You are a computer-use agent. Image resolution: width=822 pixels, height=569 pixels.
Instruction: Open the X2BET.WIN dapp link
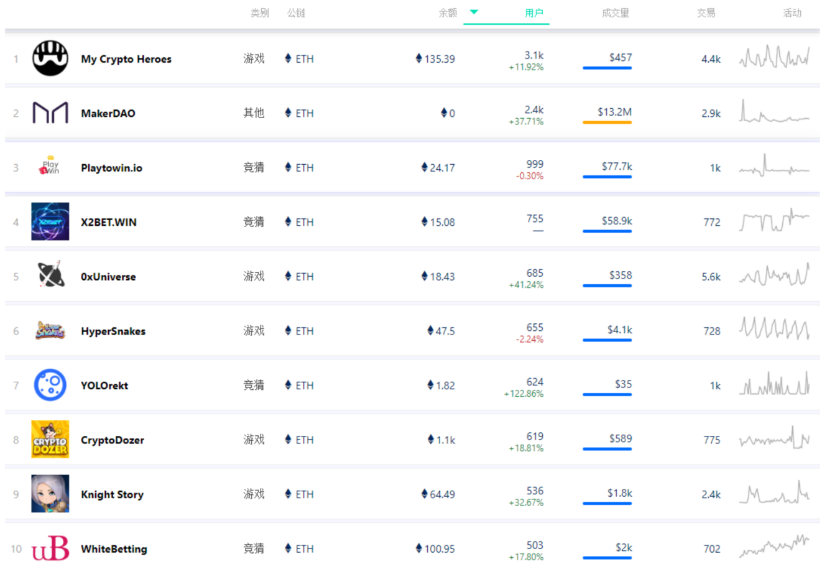109,222
